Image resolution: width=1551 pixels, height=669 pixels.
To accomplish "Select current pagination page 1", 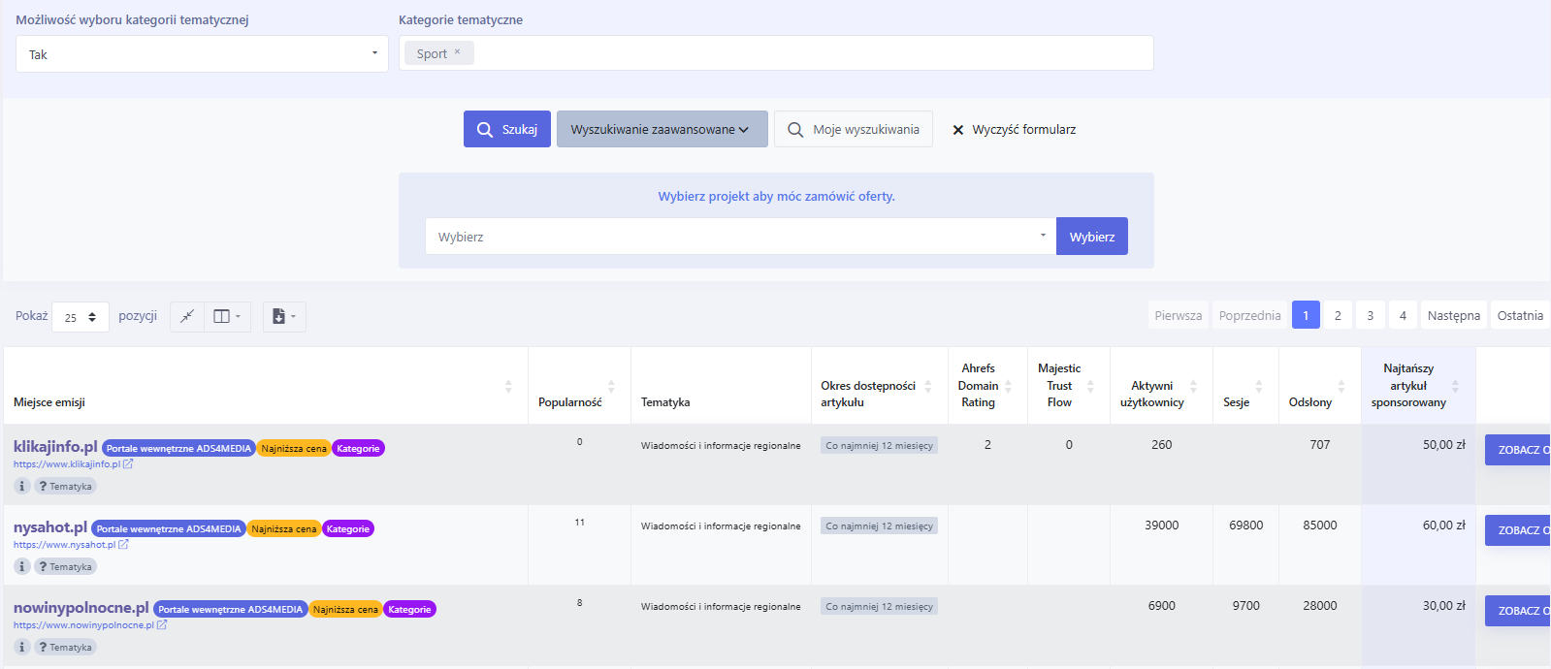I will point(1306,315).
